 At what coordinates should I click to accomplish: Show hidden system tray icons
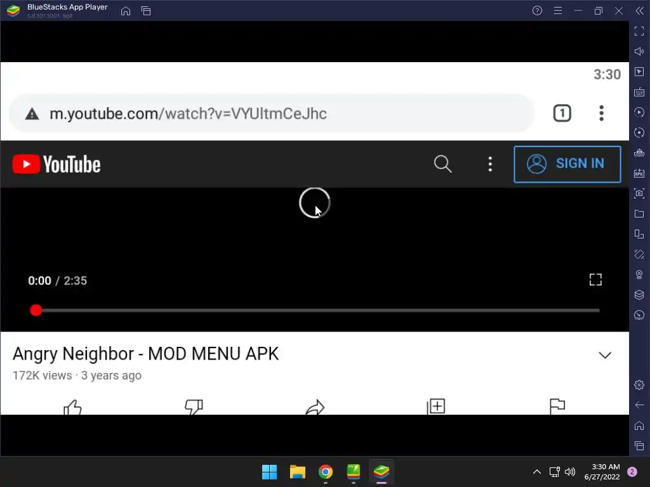tap(537, 472)
